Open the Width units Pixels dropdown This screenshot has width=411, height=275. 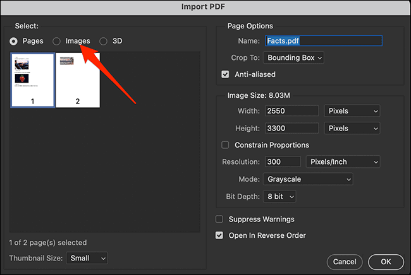pos(352,111)
